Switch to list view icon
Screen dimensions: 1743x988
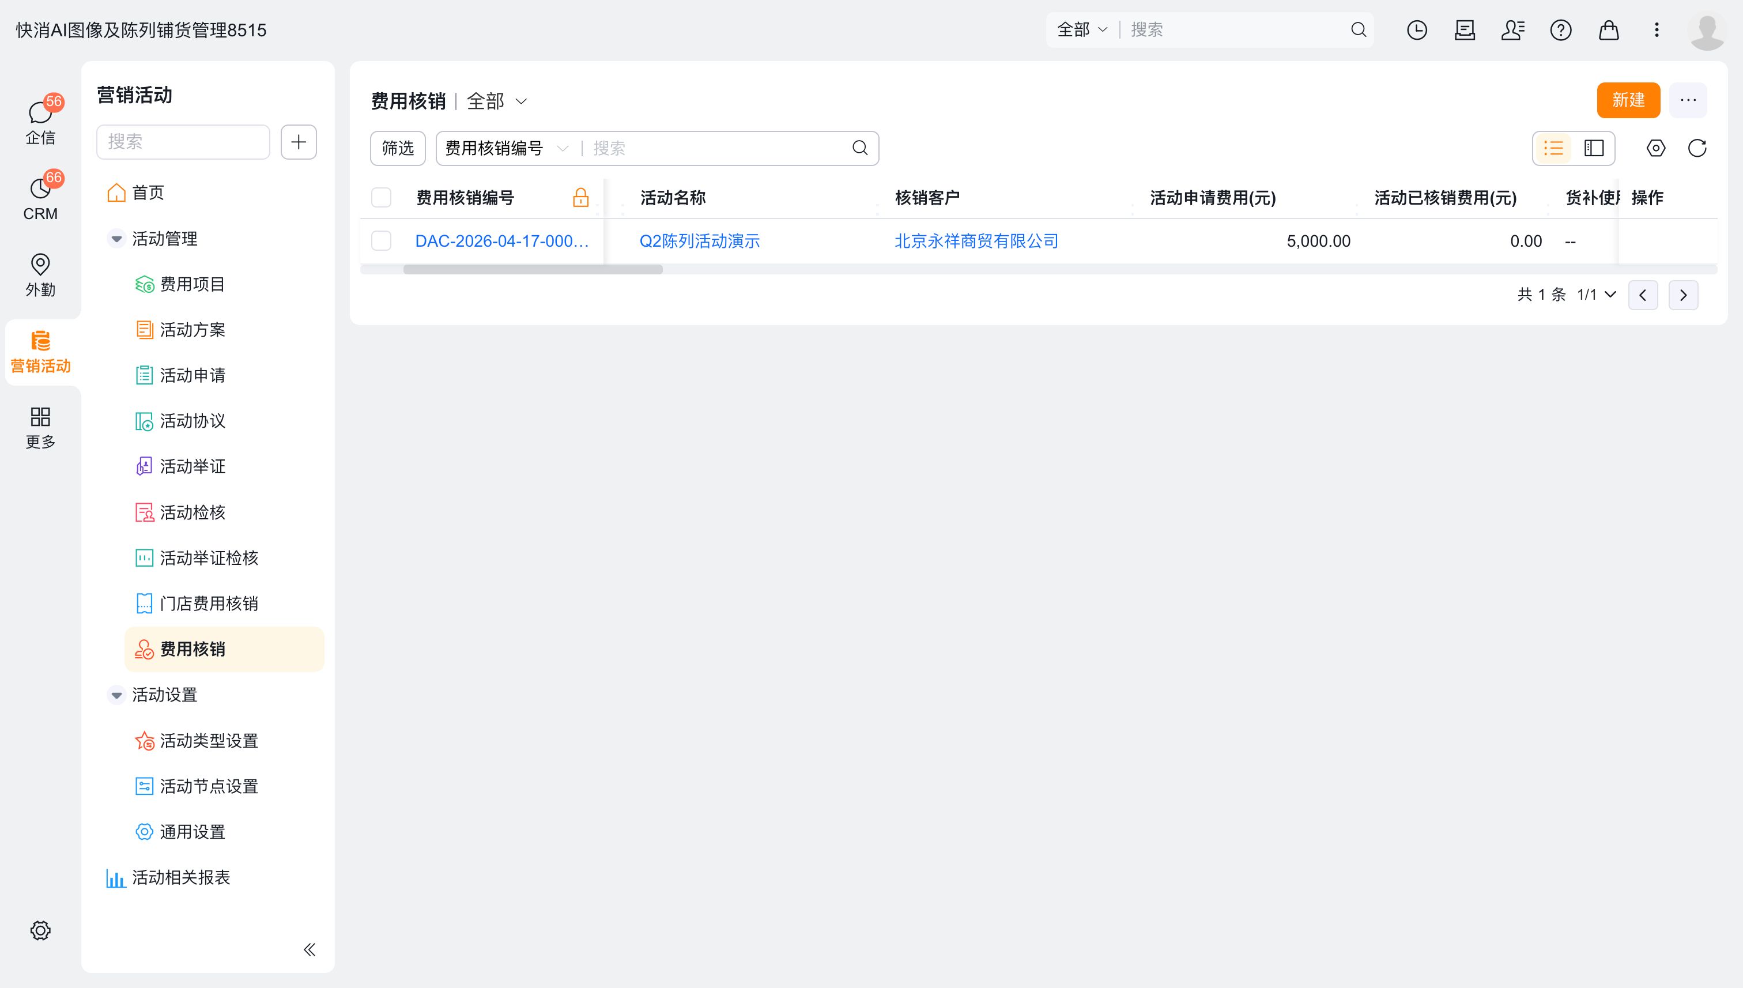tap(1553, 148)
